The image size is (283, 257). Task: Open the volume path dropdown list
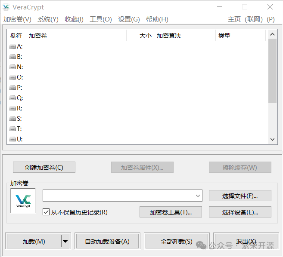pyautogui.click(x=198, y=196)
